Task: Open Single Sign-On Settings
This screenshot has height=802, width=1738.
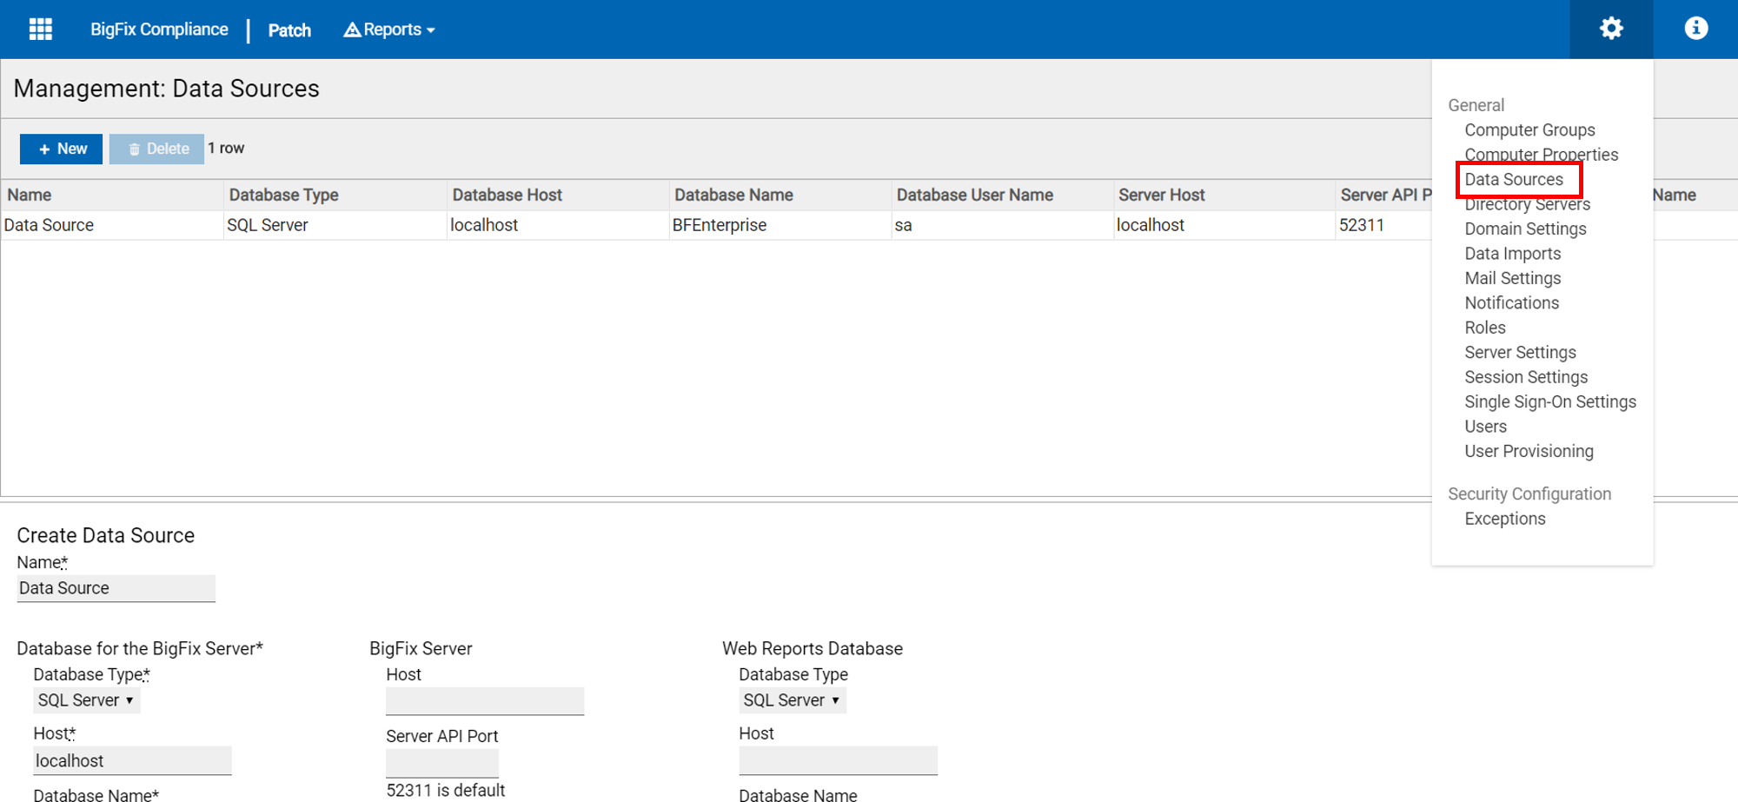Action: (x=1549, y=401)
